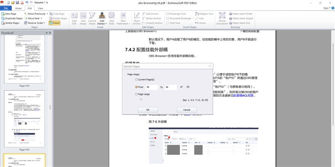Close the Extract Pages dialog
Viewport: 335px width, 167px height.
point(210,66)
